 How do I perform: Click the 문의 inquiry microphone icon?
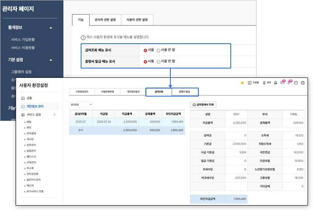coord(264,83)
